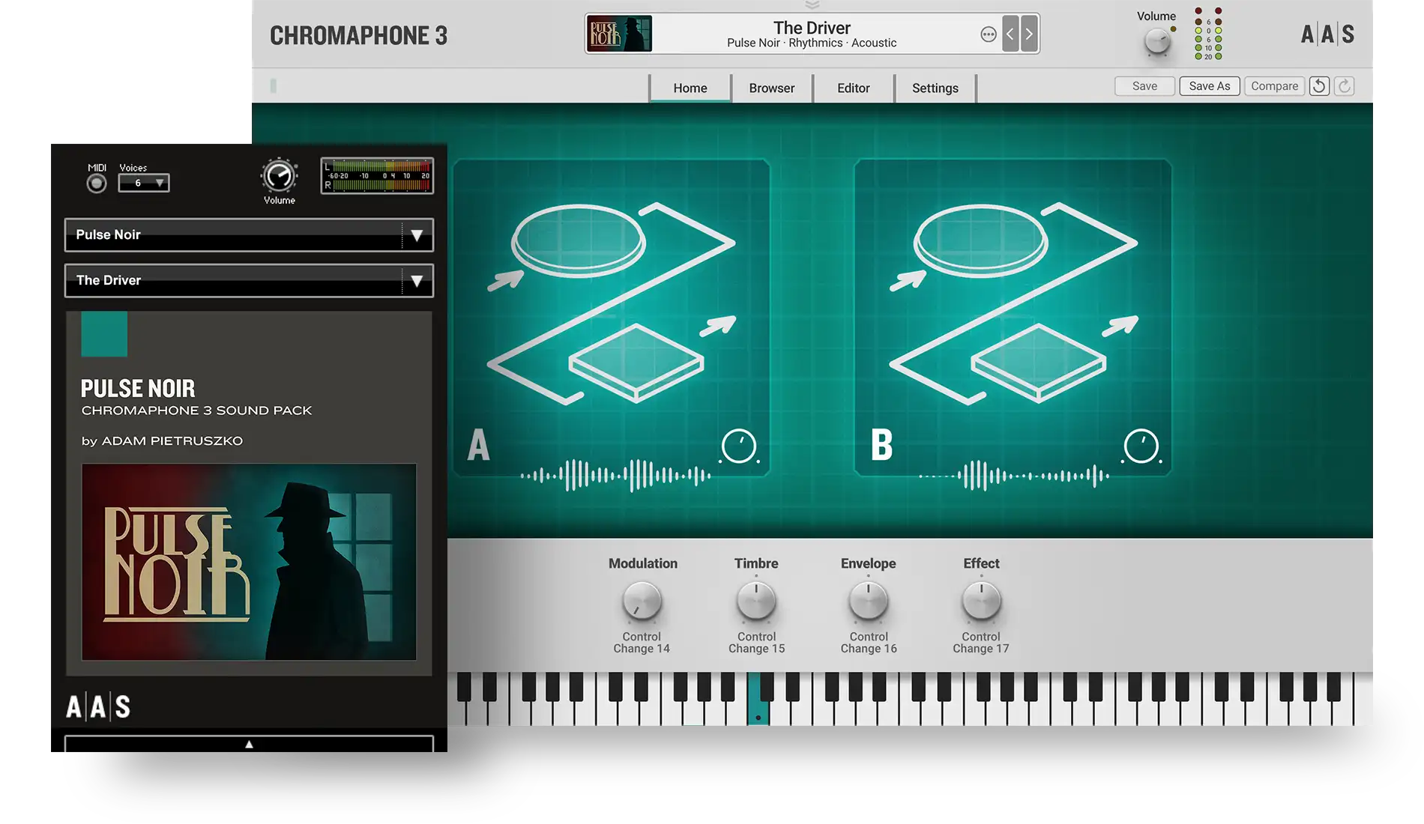Switch to the Editor tab
1424x824 pixels.
click(x=853, y=88)
